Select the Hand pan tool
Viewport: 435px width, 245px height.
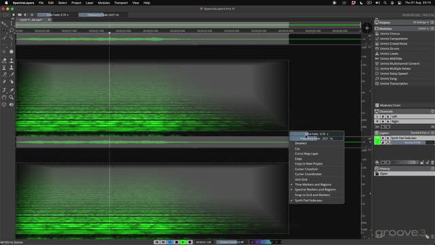[x=4, y=97]
